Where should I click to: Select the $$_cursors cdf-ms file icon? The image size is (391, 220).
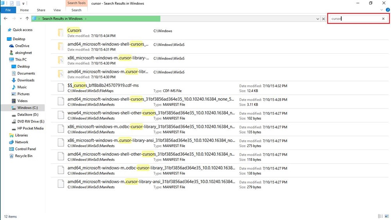(61, 88)
